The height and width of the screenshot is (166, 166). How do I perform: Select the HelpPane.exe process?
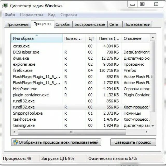coord(80,89)
